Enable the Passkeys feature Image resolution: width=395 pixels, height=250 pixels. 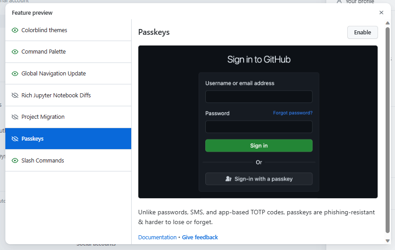point(362,33)
